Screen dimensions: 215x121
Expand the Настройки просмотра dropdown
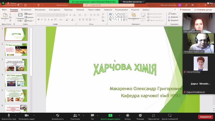coord(134,2)
